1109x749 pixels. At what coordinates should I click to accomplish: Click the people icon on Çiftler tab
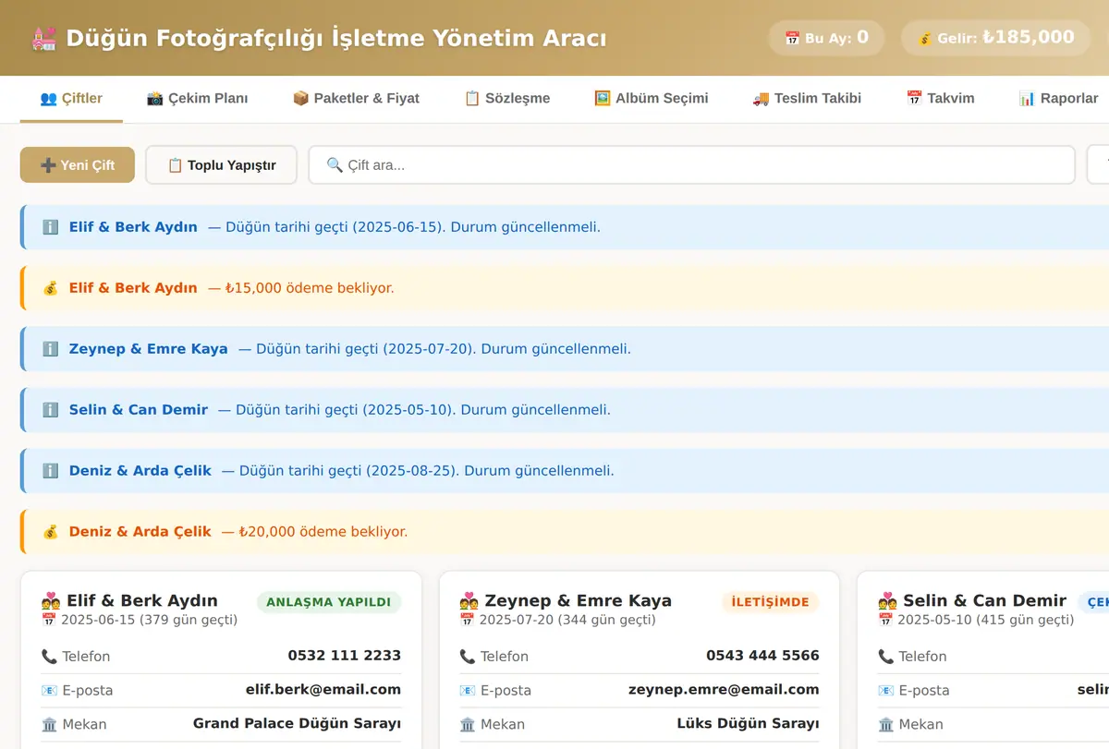(49, 98)
